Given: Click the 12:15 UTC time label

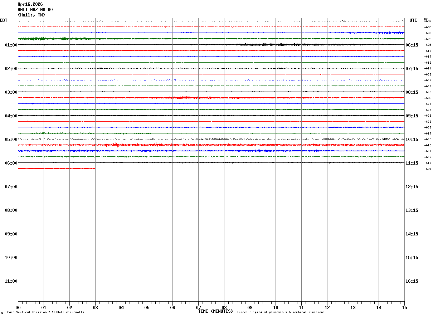Looking at the screenshot, I should coord(412,187).
